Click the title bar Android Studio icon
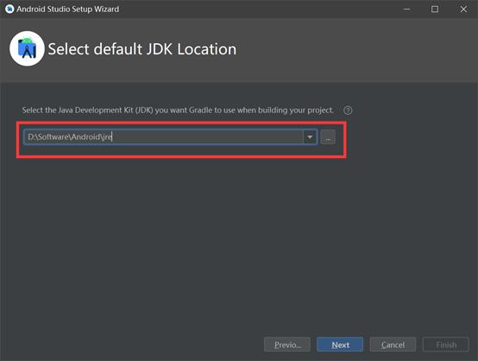Image resolution: width=478 pixels, height=361 pixels. [9, 9]
